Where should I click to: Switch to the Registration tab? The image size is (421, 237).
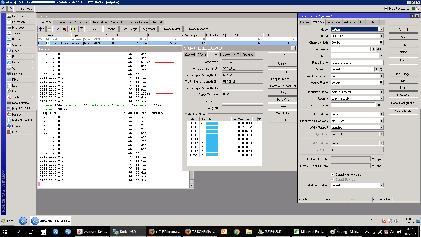[99, 22]
